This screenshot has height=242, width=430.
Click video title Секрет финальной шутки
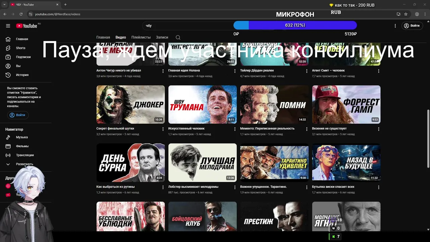point(115,128)
